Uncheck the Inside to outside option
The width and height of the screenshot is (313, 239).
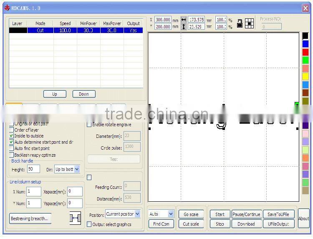pos(11,136)
